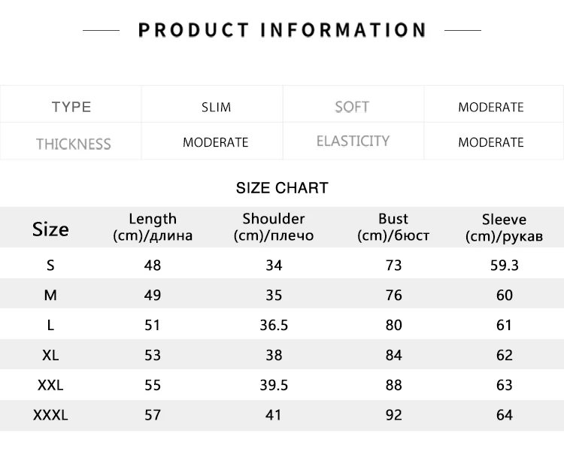The width and height of the screenshot is (564, 449).
Task: Click the 59.3 sleeve value
Action: coord(505,265)
